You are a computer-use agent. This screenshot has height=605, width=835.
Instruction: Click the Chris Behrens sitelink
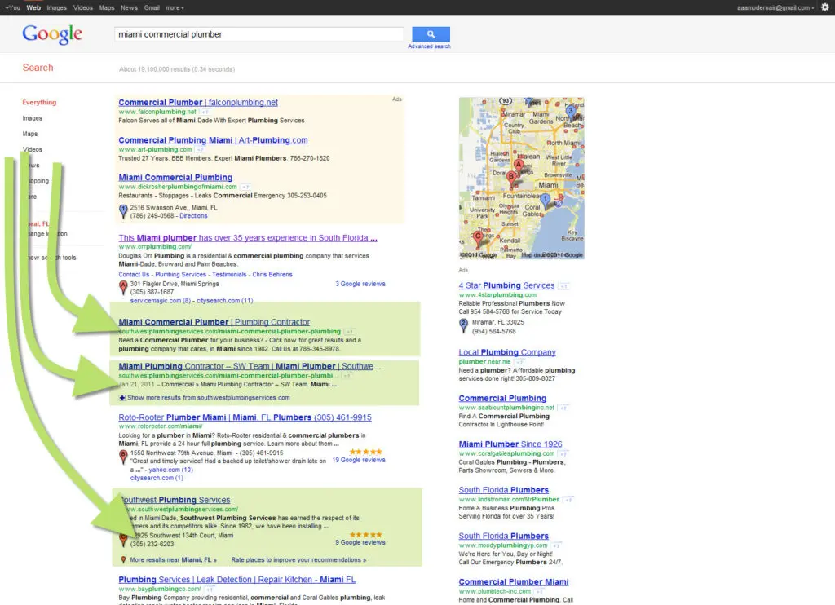[x=272, y=274]
